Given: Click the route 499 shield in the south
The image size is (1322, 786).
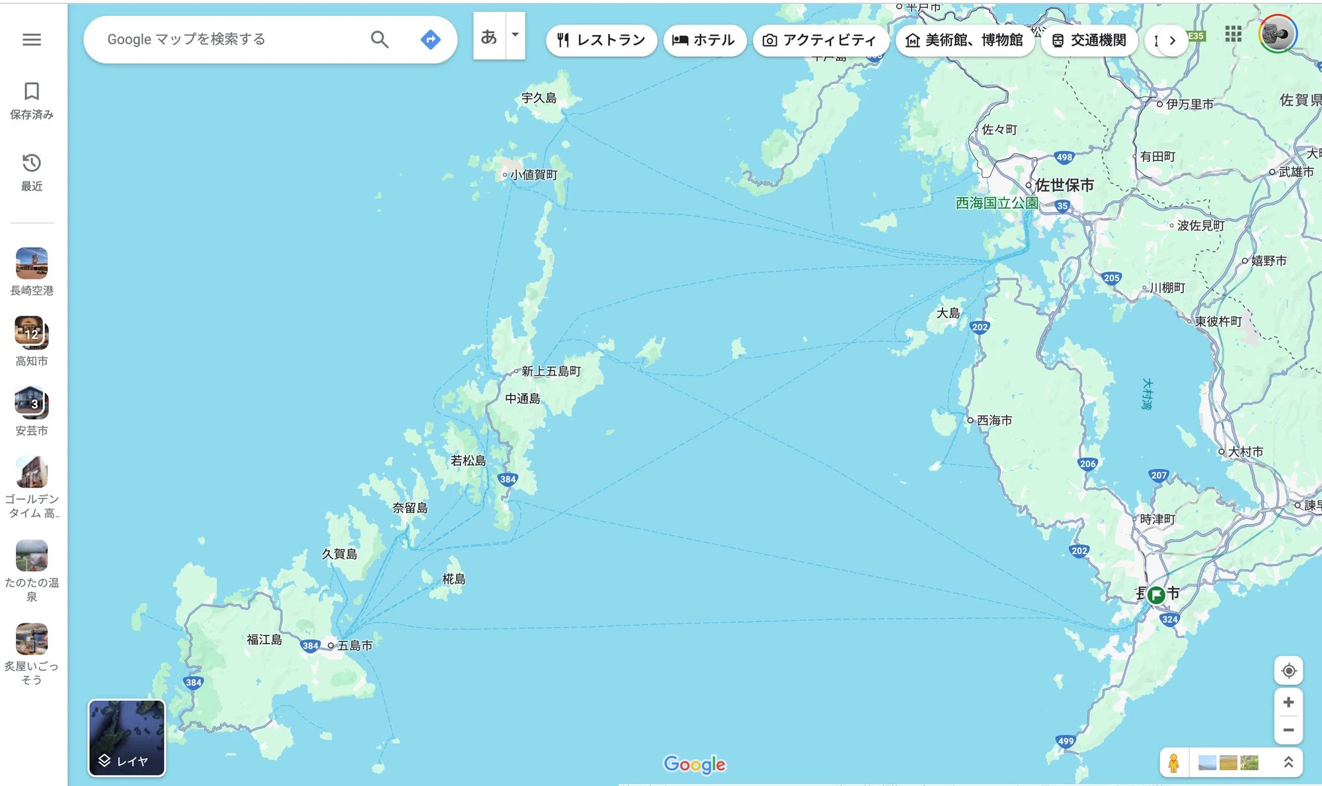Looking at the screenshot, I should coord(1066,741).
